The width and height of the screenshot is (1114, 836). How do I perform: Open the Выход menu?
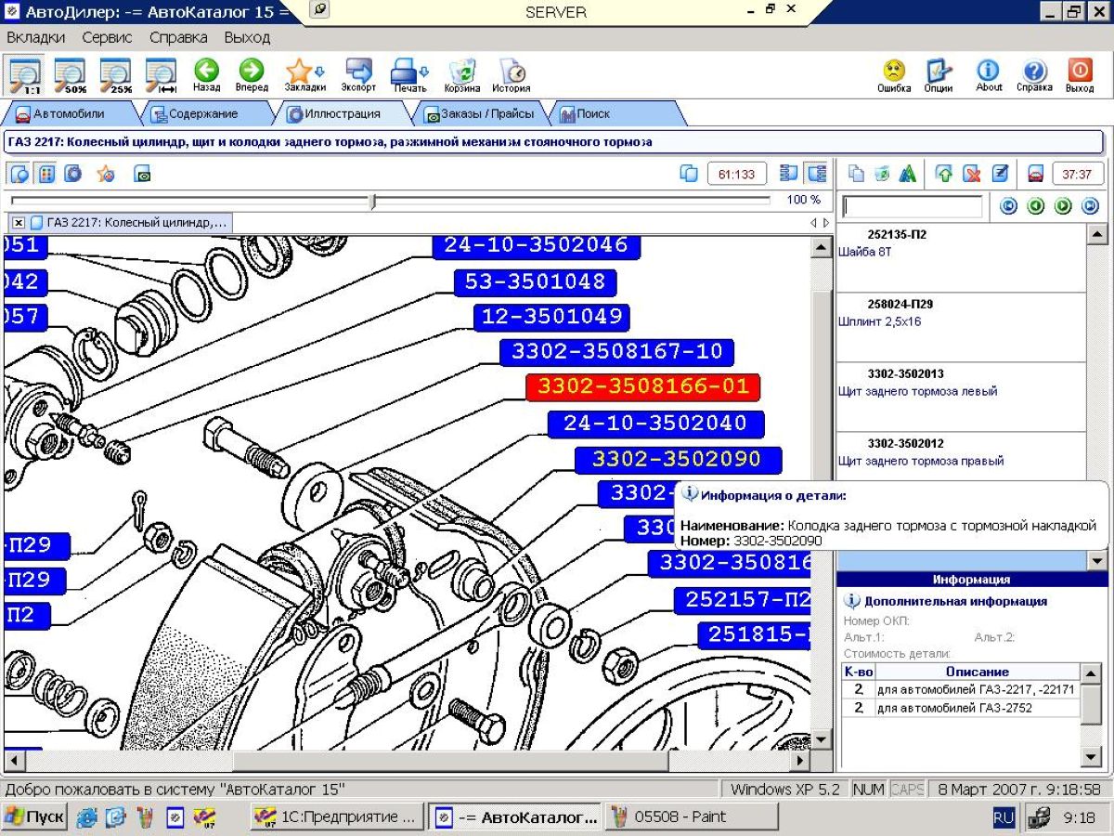247,38
